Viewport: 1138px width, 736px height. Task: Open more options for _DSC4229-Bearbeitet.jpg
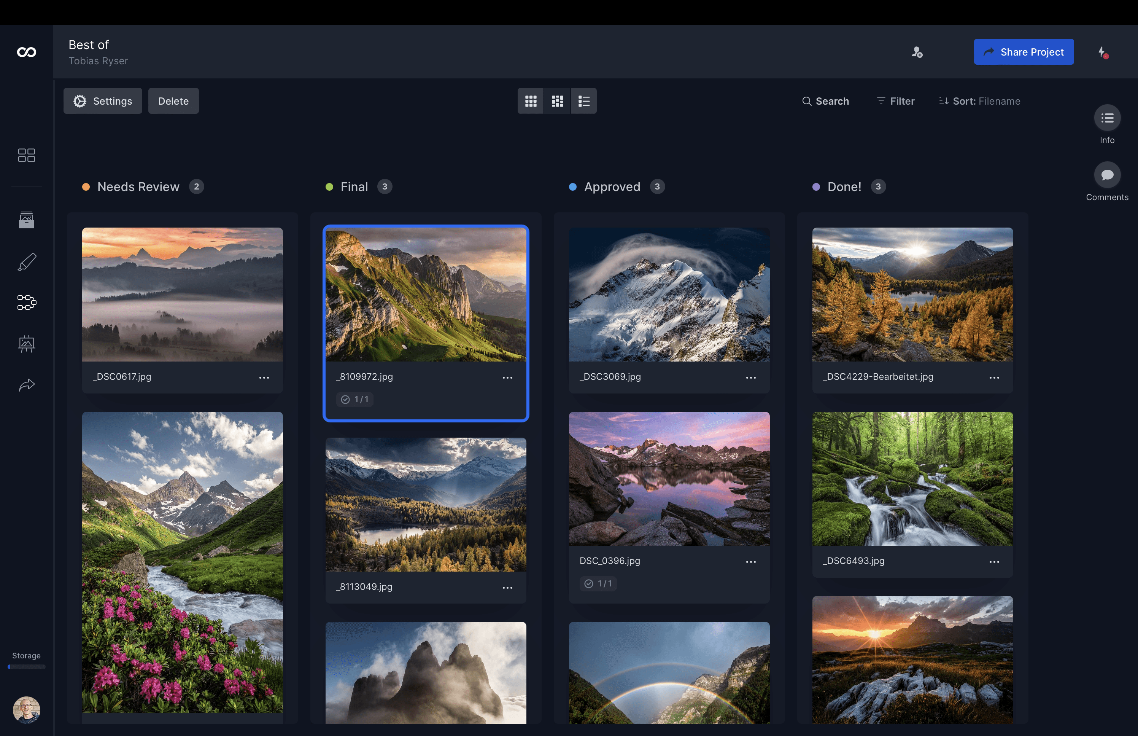click(x=995, y=378)
